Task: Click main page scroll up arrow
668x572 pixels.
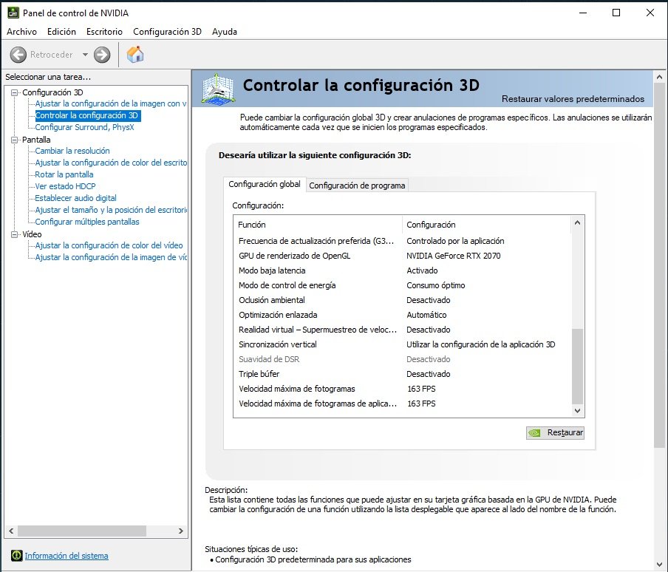Action: (x=659, y=78)
